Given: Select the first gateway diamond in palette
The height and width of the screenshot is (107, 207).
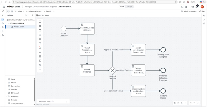Looking at the screenshot, I should point(40,35).
